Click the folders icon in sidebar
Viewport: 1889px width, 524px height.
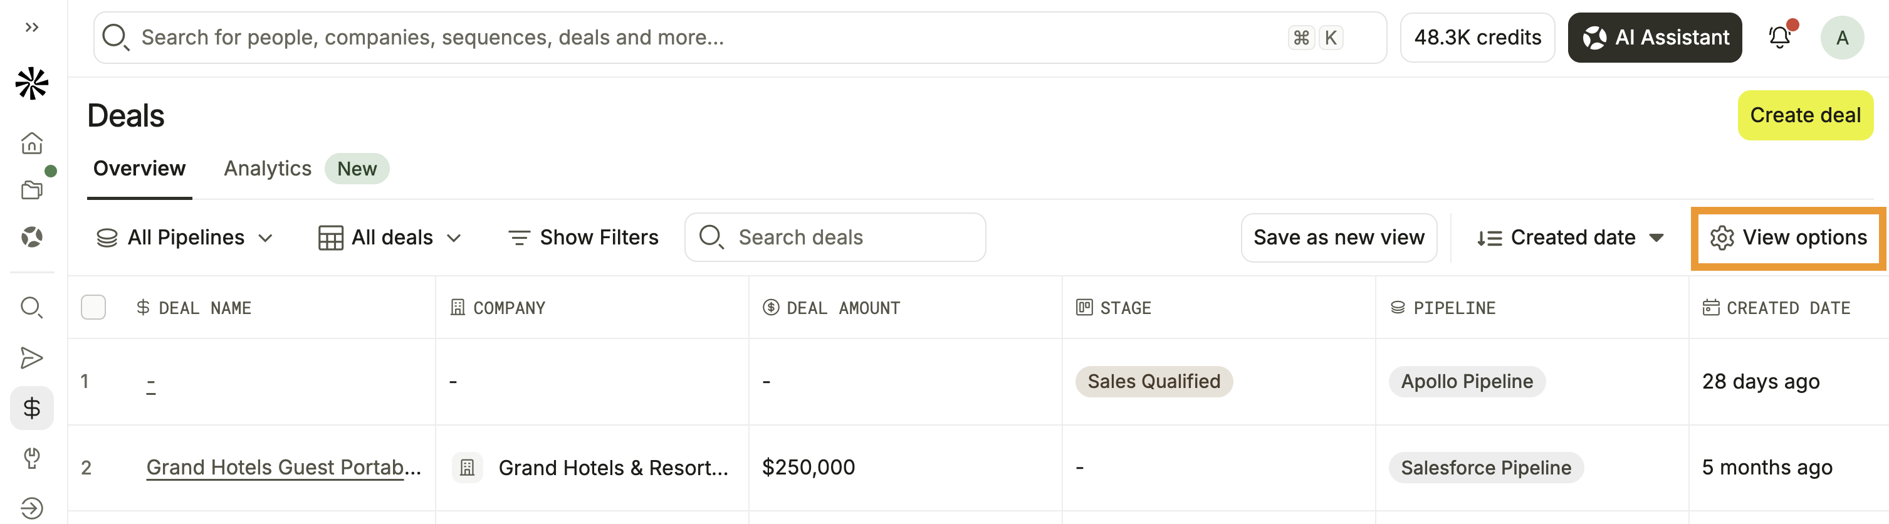tap(31, 190)
